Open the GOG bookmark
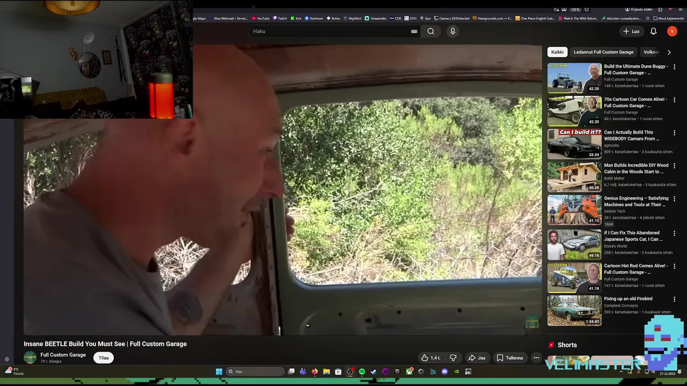The height and width of the screenshot is (386, 687). (410, 18)
